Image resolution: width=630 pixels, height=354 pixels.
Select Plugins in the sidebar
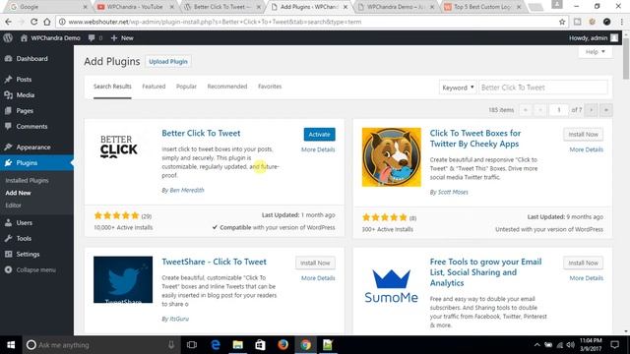[36, 162]
